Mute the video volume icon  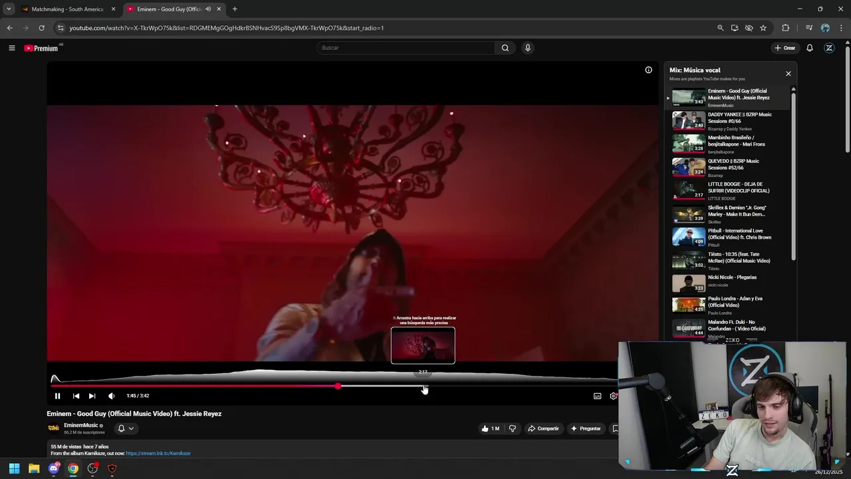[x=111, y=396]
